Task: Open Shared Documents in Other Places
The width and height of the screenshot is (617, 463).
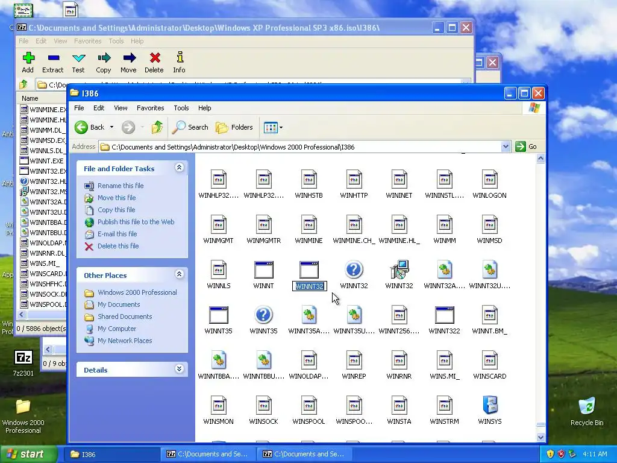Action: tap(125, 317)
